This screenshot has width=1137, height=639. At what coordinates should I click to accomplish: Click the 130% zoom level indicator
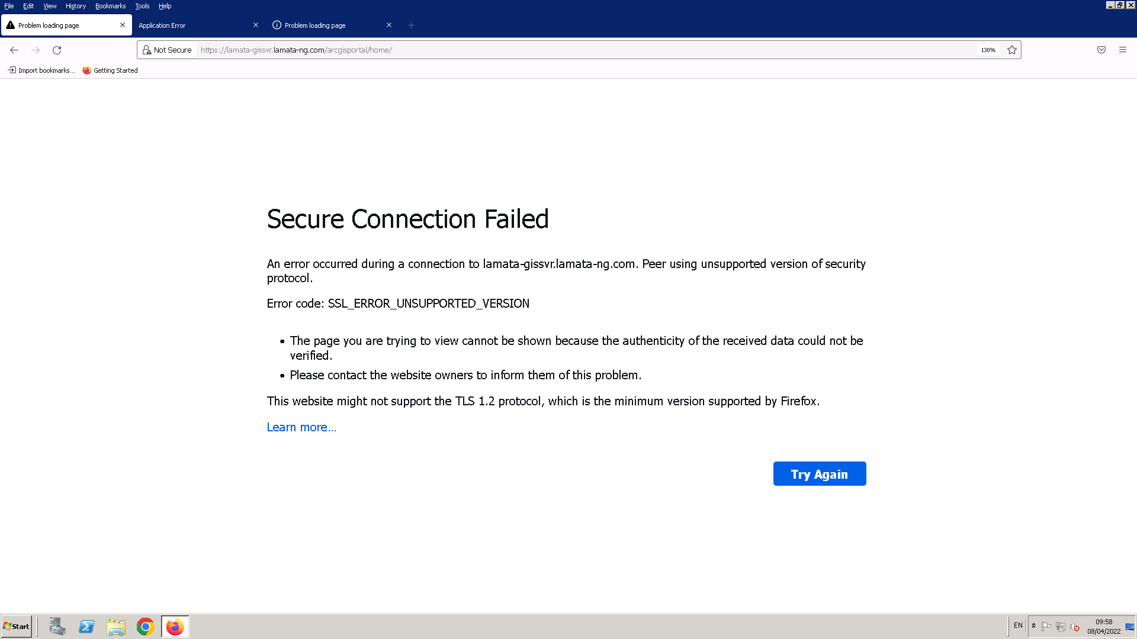tap(988, 50)
